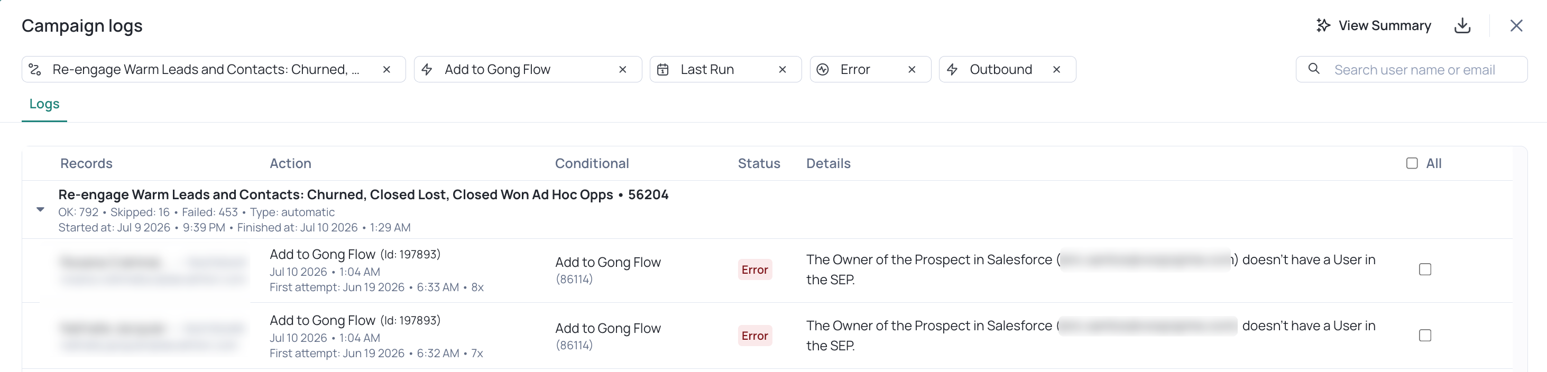Check the second error log row checkbox
This screenshot has height=372, width=1547.
[1424, 336]
